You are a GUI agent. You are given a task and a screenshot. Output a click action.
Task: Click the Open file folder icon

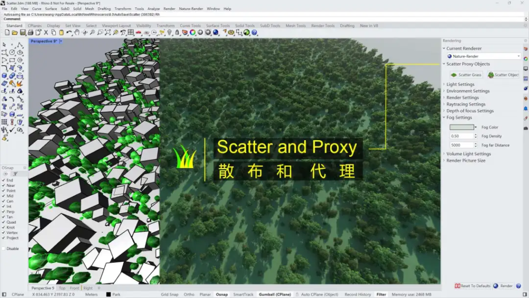tap(15, 33)
